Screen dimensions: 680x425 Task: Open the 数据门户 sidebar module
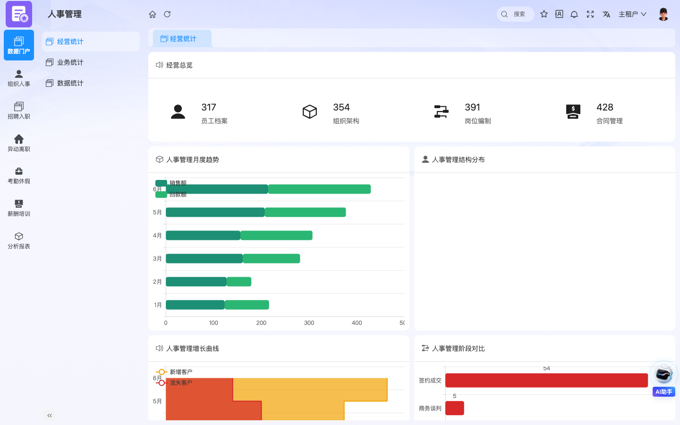pos(19,45)
